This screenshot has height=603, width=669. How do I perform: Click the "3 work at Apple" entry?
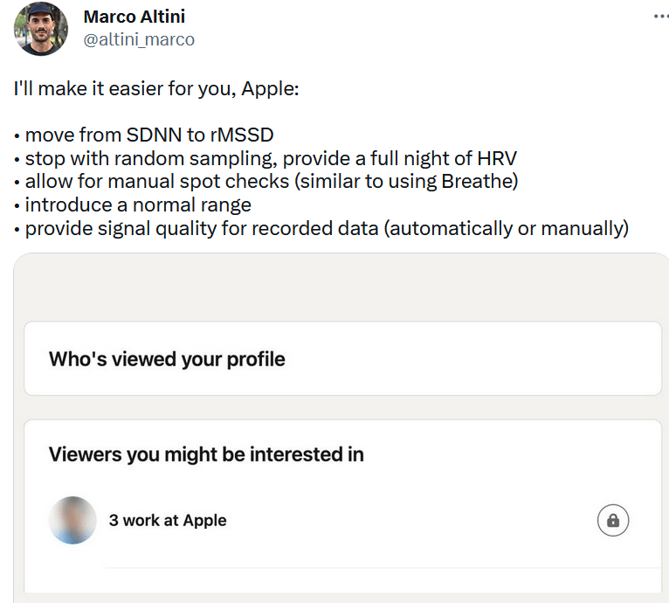click(168, 520)
